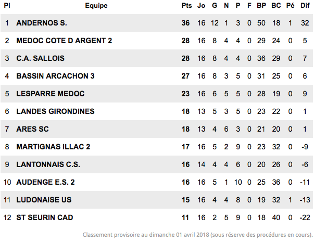Open the C.A. SALLOIS team entry
The image size is (314, 243).
pyautogui.click(x=41, y=58)
